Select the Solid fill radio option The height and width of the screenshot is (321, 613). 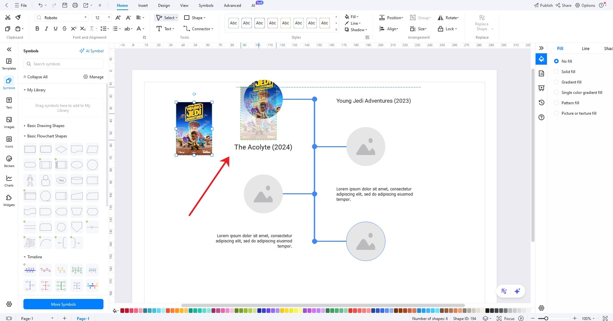pos(556,71)
